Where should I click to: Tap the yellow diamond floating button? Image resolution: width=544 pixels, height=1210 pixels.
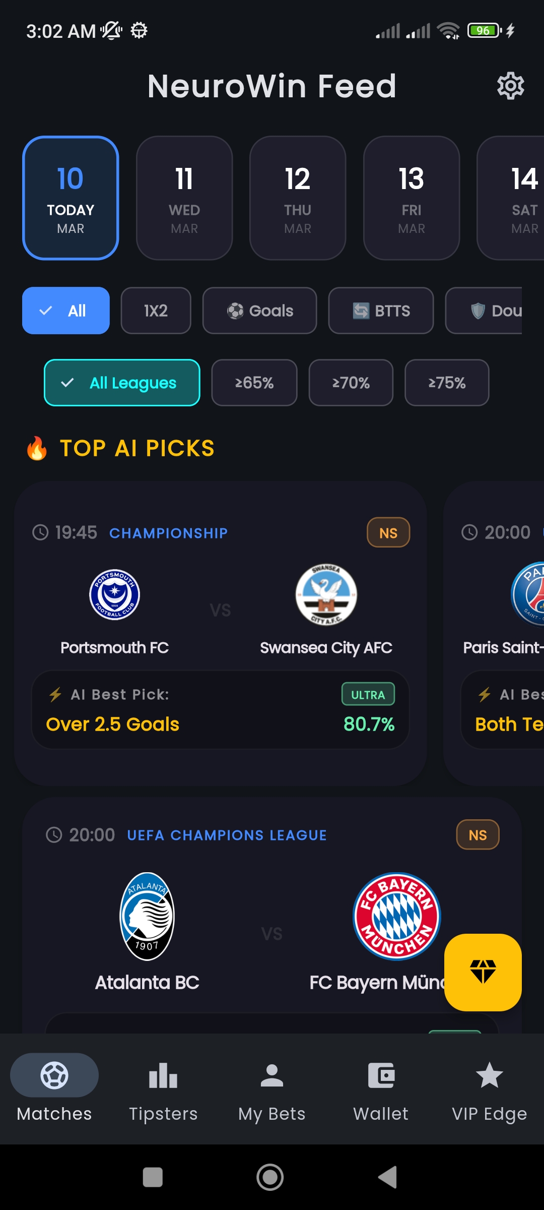(482, 972)
